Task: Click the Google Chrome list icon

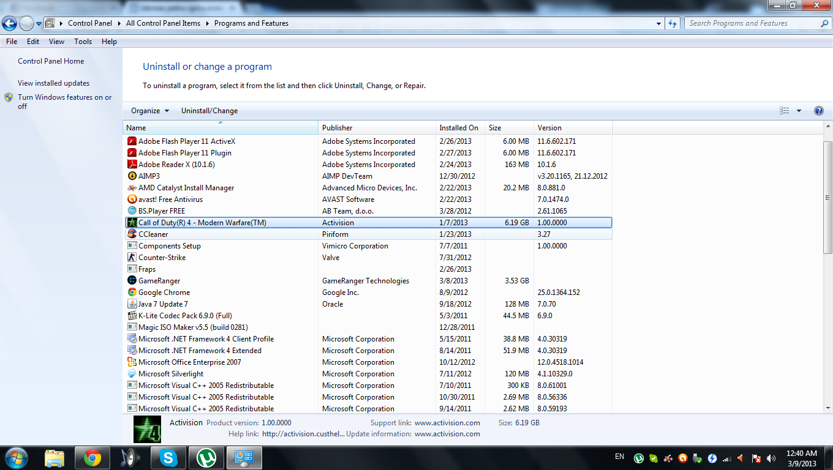Action: (x=132, y=293)
